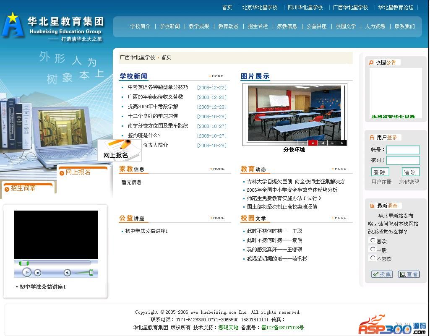Select the 喜欢 survey option
Screen dimensions: 430x336
(x=373, y=240)
